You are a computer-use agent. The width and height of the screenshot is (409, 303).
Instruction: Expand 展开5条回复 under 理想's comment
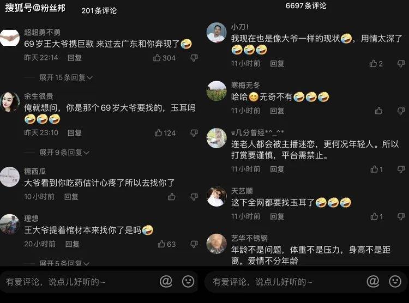point(64,263)
